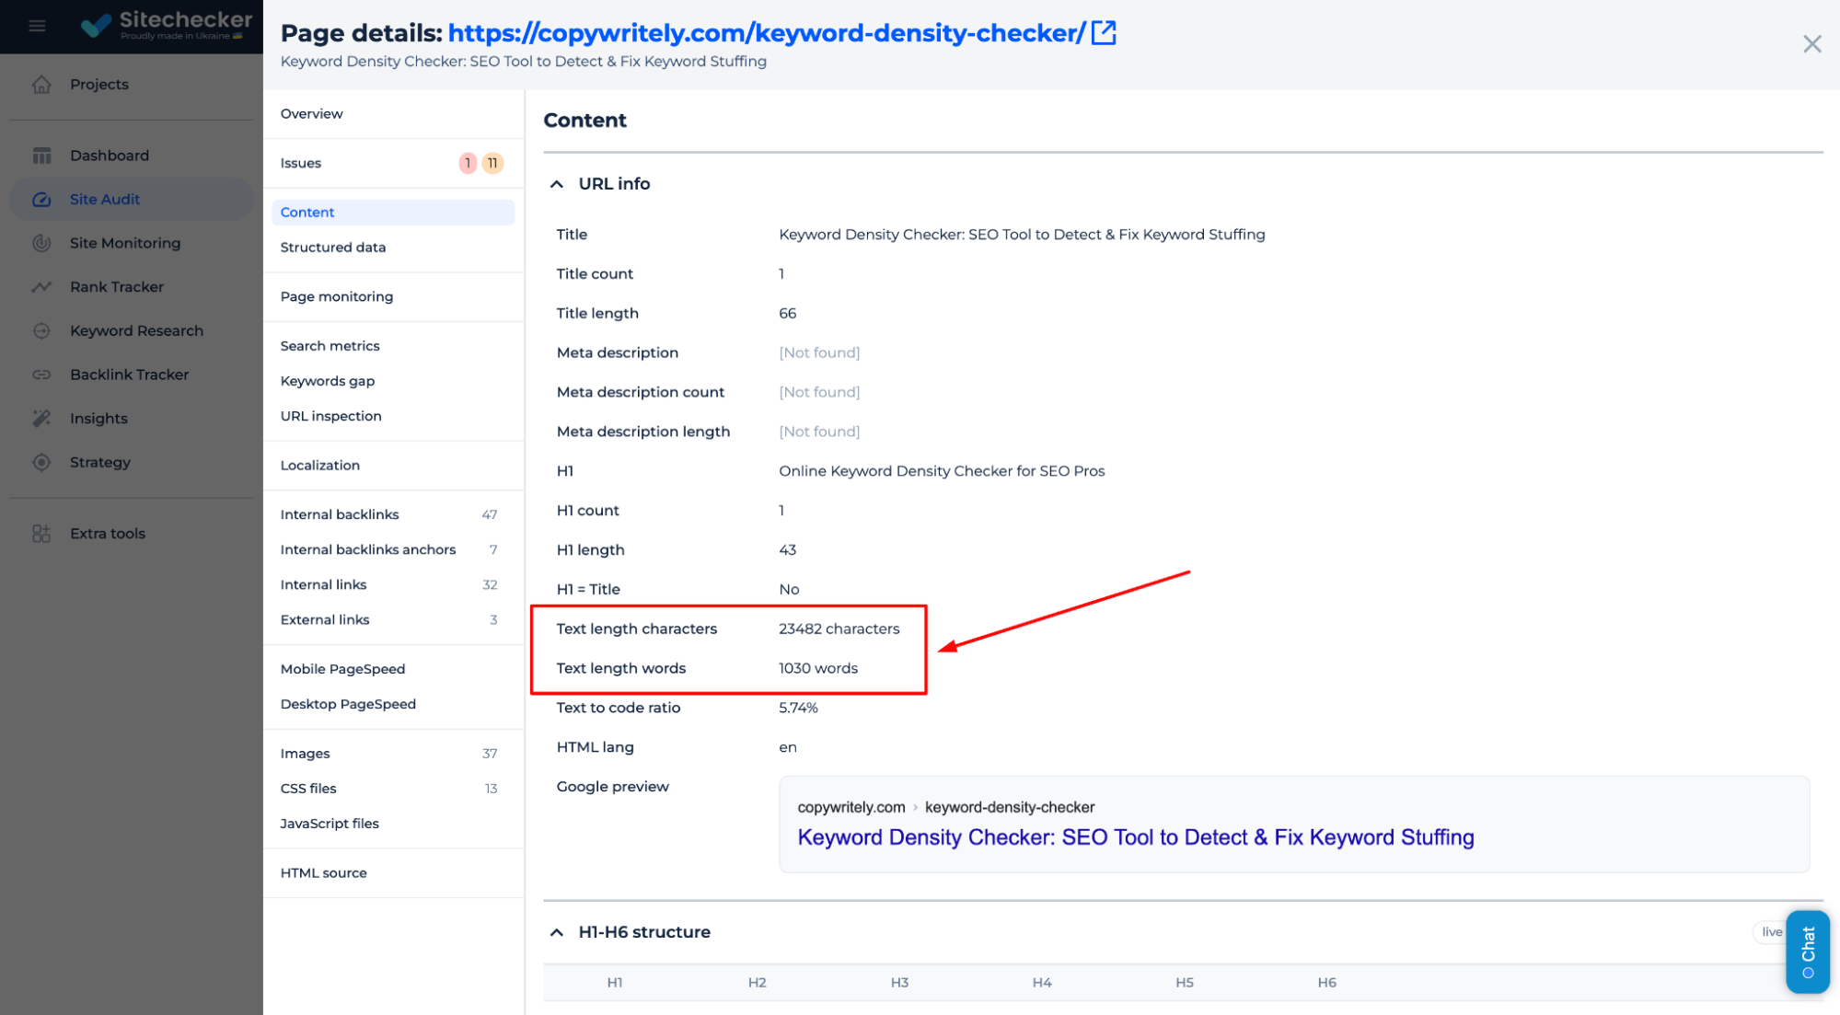Click the '5.74%' text to code ratio
1840x1015 pixels.
(798, 708)
